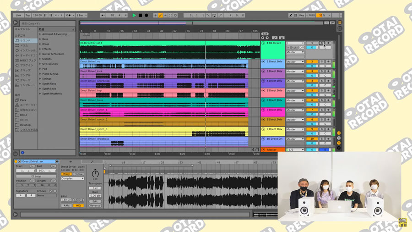Image resolution: width=412 pixels, height=232 pixels.
Task: Toggle the Automation Arm link icon
Action: pos(161,15)
